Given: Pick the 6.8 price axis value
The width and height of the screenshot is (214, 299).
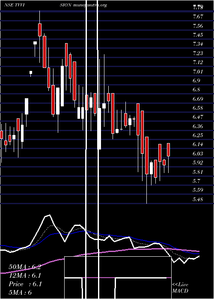Looking at the screenshot, I should (x=196, y=90).
